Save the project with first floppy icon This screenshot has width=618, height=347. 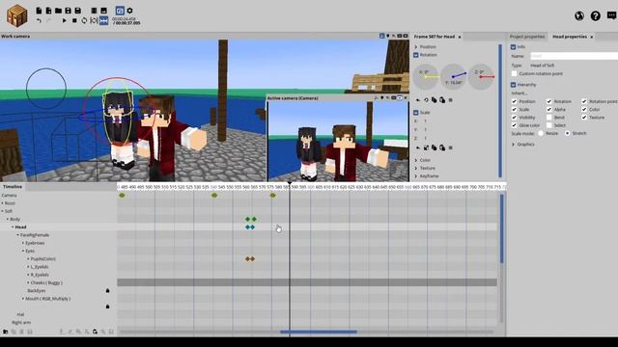pyautogui.click(x=68, y=11)
